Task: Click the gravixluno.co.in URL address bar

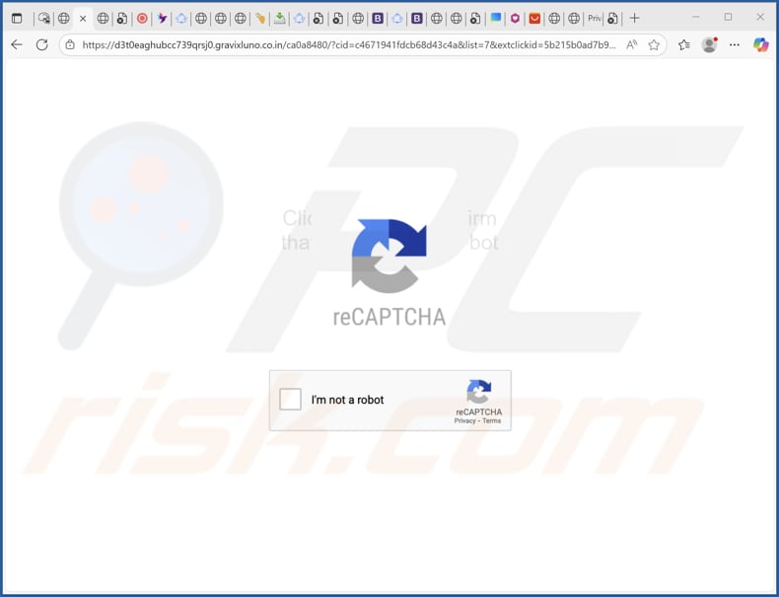Action: [x=349, y=44]
